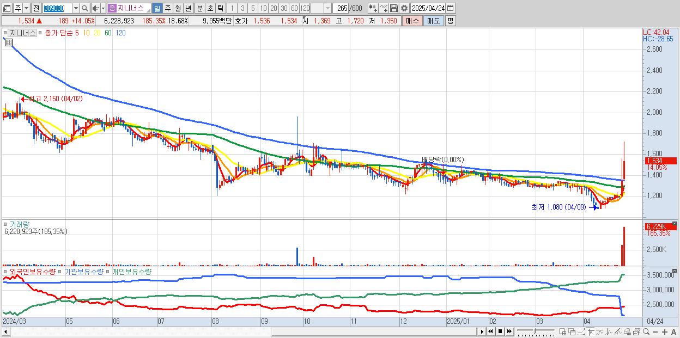Image resolution: width=680 pixels, height=338 pixels.
Task: Click the multi-chart window icon
Action: pos(636,331)
